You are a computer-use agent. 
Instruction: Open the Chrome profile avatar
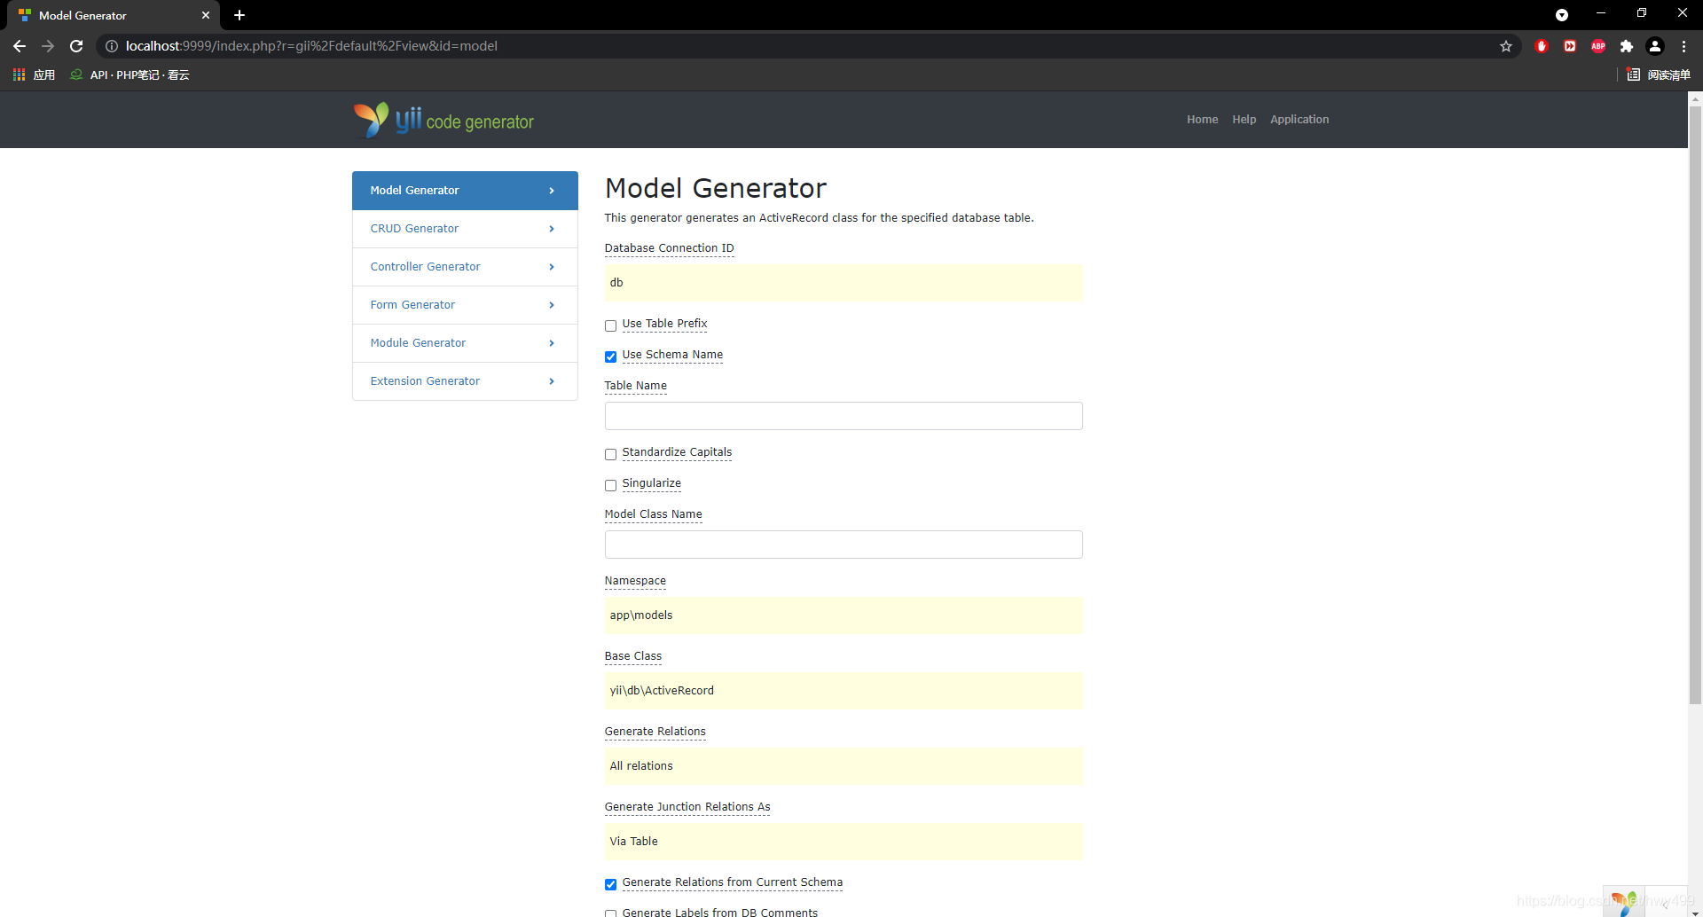[1655, 46]
